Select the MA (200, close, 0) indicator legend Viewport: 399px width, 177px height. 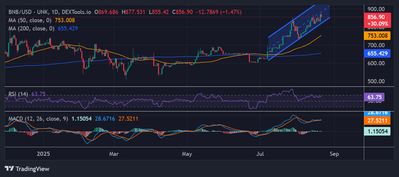pyautogui.click(x=32, y=28)
